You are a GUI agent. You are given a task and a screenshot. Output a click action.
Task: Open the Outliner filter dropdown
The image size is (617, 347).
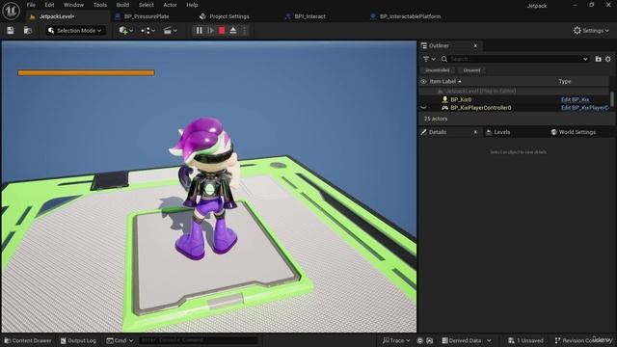429,59
